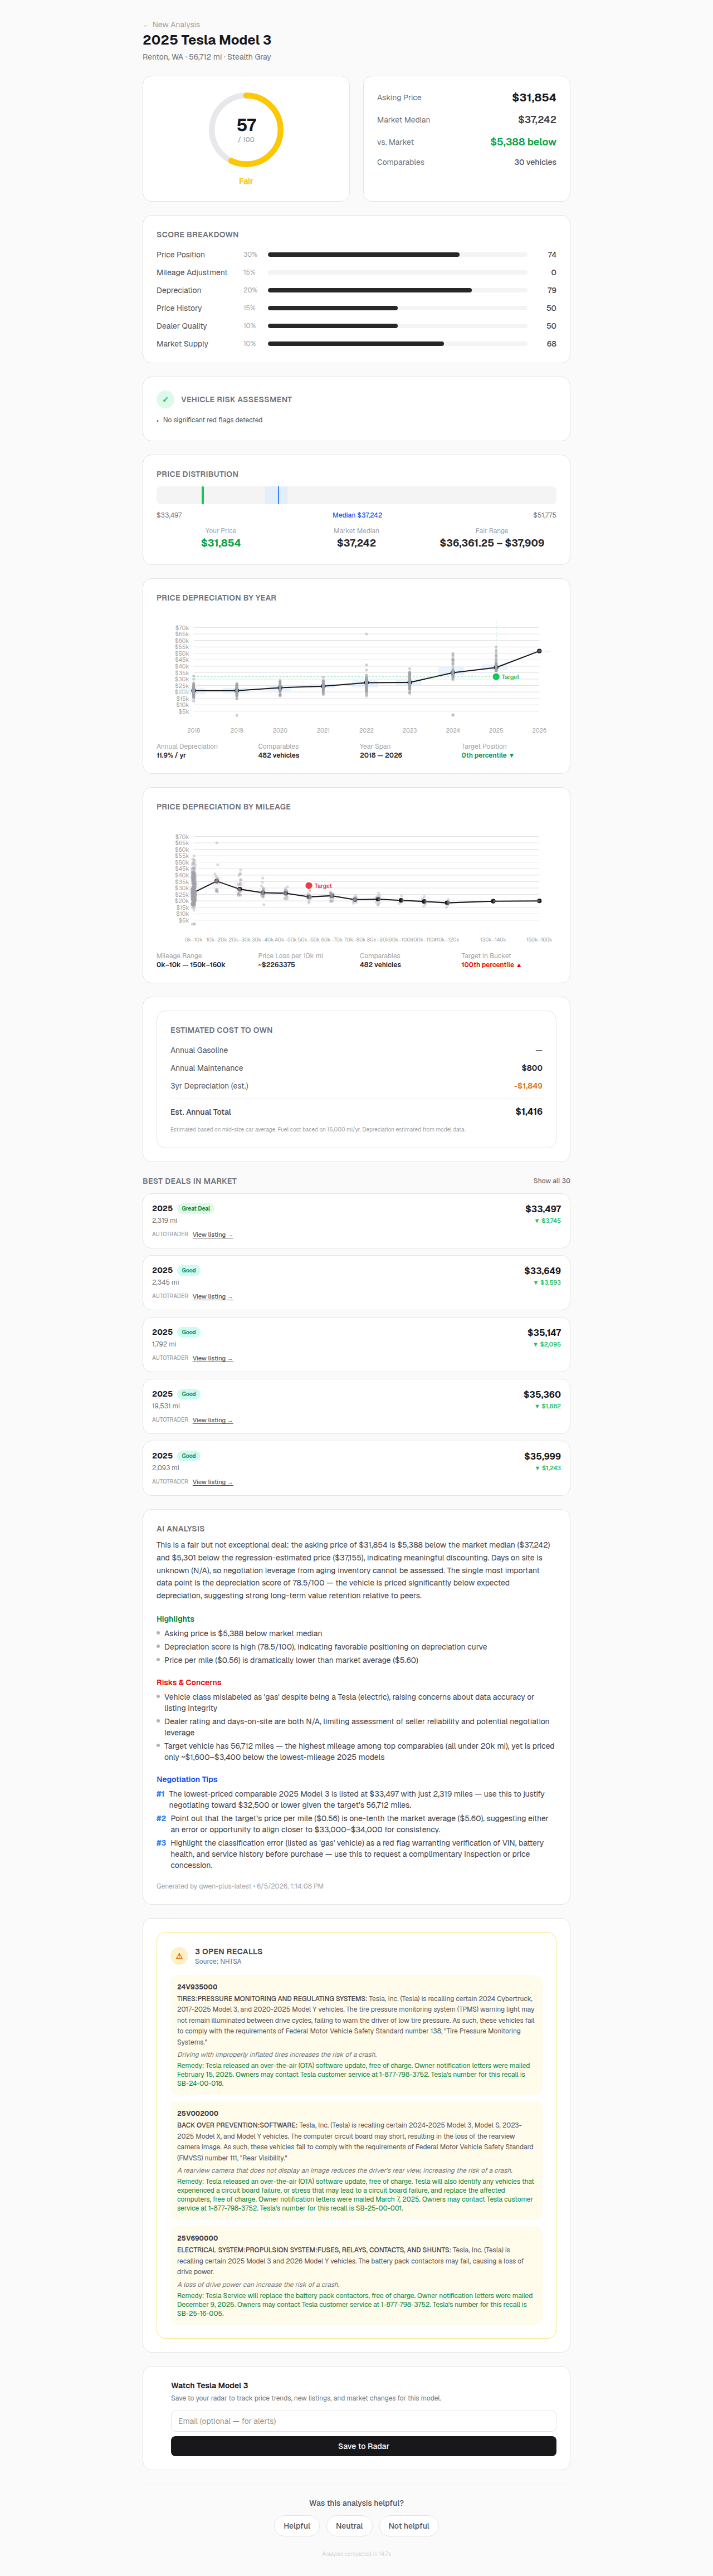Click the green Your Price marker on the distribution bar
Viewport: 713px width, 2576px height.
tap(202, 495)
